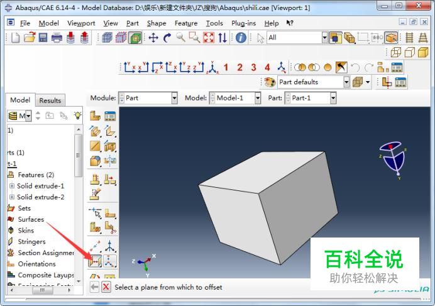Select Composite Layups tree item
The width and height of the screenshot is (435, 306).
click(x=46, y=275)
